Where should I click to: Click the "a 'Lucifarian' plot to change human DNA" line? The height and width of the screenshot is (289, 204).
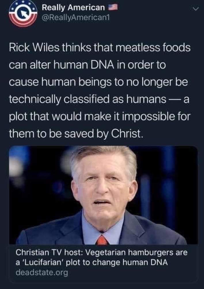(x=92, y=262)
